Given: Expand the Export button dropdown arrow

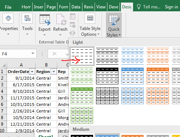Looking at the screenshot, I should 44,35.
